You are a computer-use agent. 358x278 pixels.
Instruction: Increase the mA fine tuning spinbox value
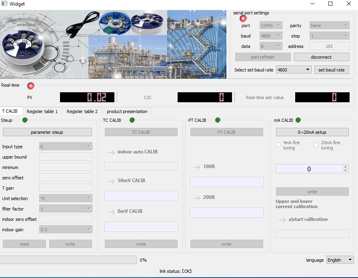(x=346, y=167)
